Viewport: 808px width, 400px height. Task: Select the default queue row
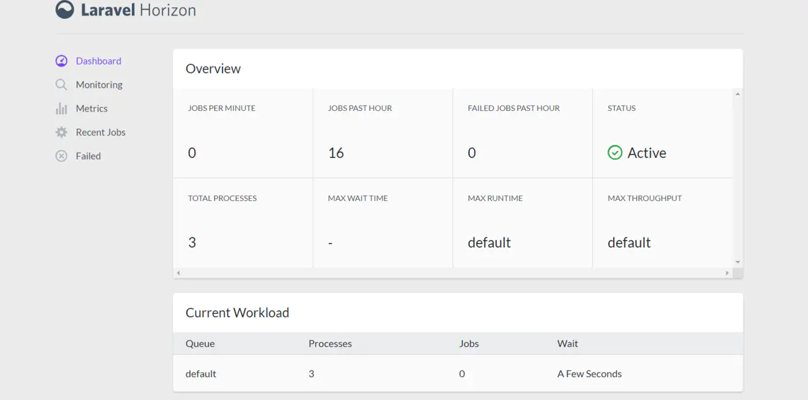tap(458, 374)
